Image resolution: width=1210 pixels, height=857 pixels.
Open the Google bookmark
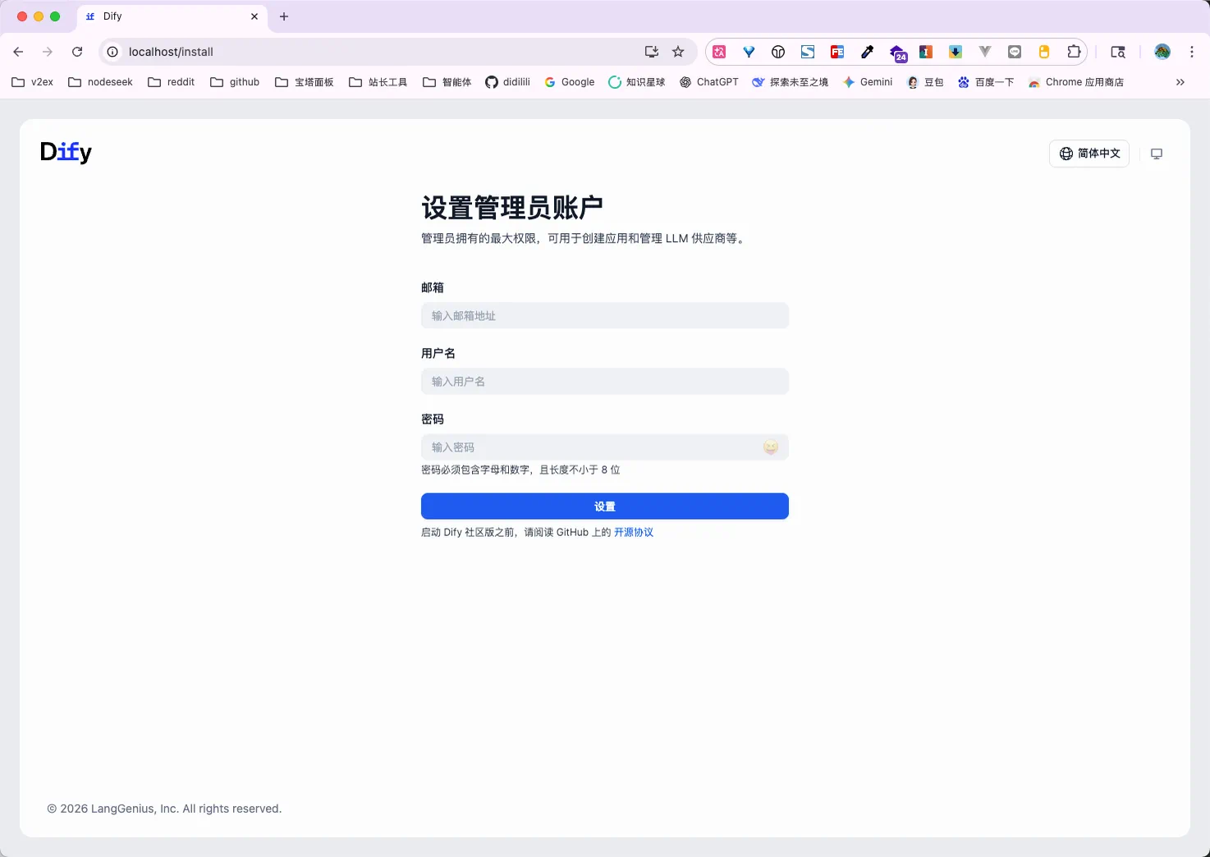click(570, 82)
